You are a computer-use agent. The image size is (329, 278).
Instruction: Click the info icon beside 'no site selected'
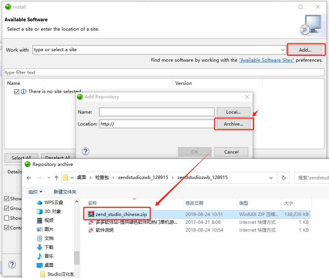pyautogui.click(x=24, y=92)
